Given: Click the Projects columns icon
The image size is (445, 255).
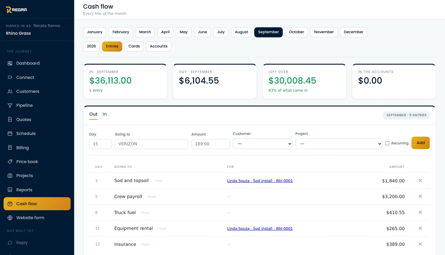Looking at the screenshot, I should pos(10,176).
